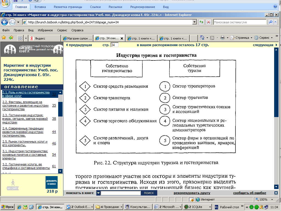Screen dimensions: 281x211
Task: Click the page number field showing 34
Action: [x=114, y=45]
